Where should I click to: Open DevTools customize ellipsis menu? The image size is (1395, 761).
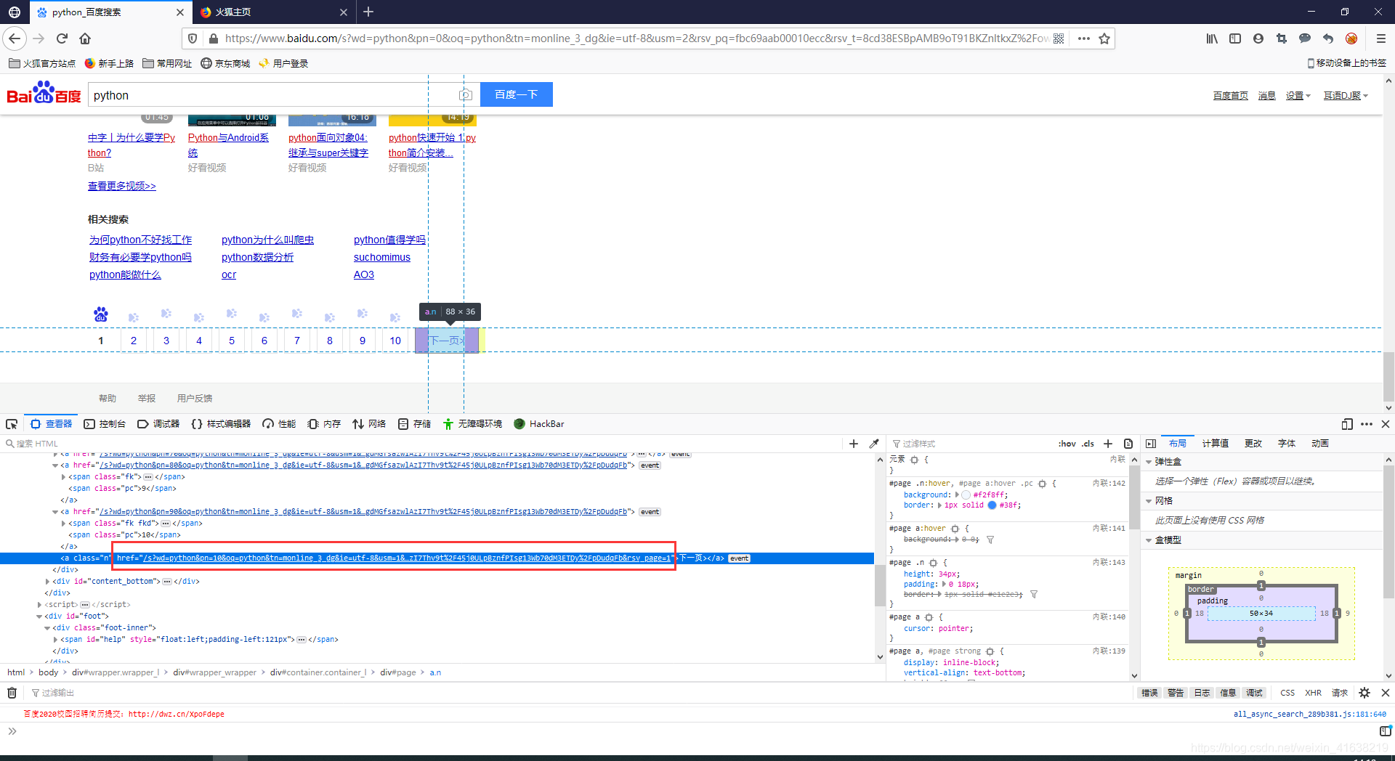(x=1367, y=424)
